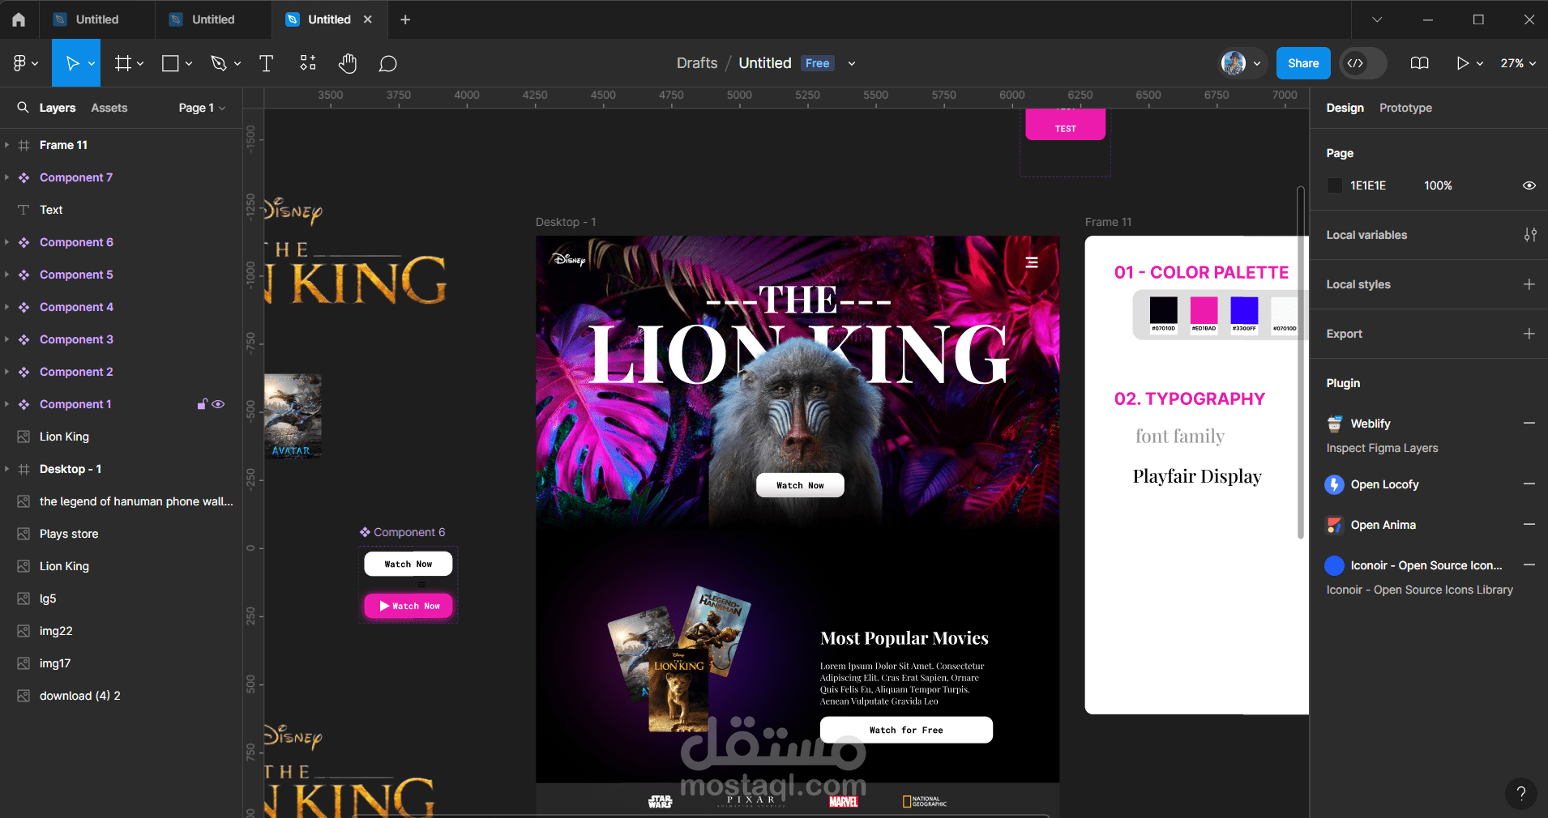Toggle Component 1 visibility eye

point(218,404)
